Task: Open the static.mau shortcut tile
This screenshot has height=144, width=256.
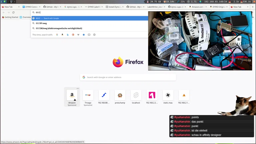Action: click(168, 97)
